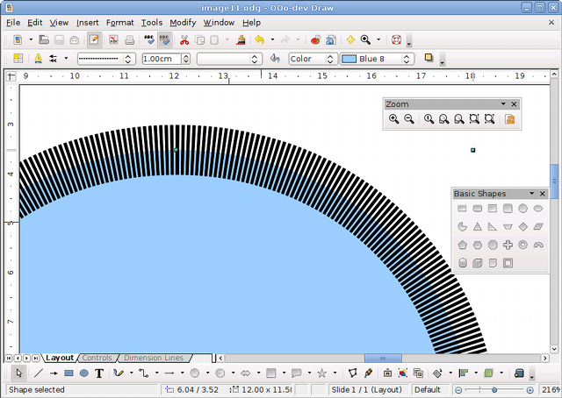Select the Line tool in drawing toolbar
Viewport: 562px width, 398px height.
click(38, 373)
